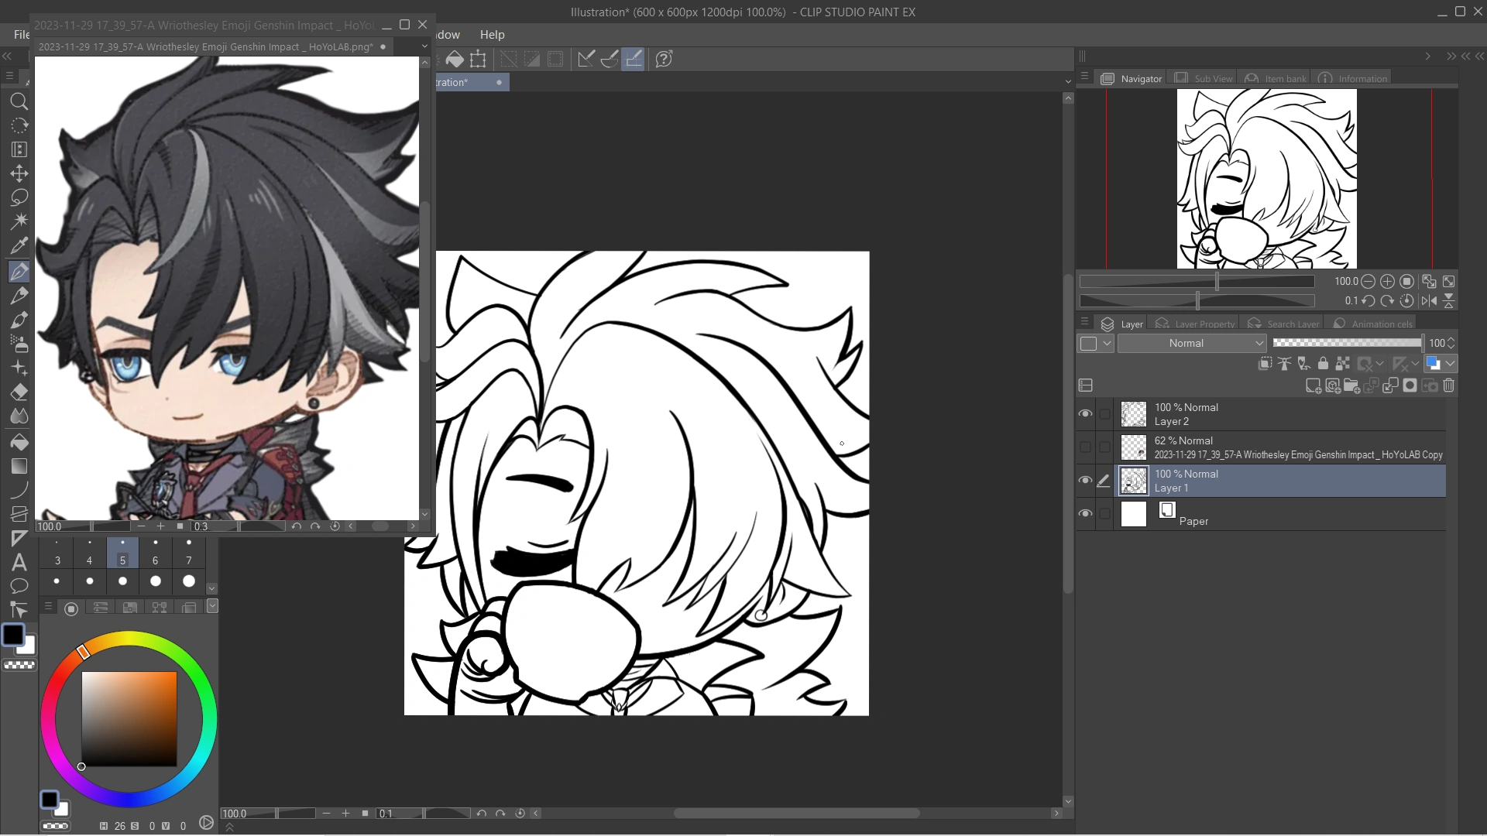This screenshot has width=1487, height=836.
Task: Select the Airbrush tool
Action: [19, 344]
